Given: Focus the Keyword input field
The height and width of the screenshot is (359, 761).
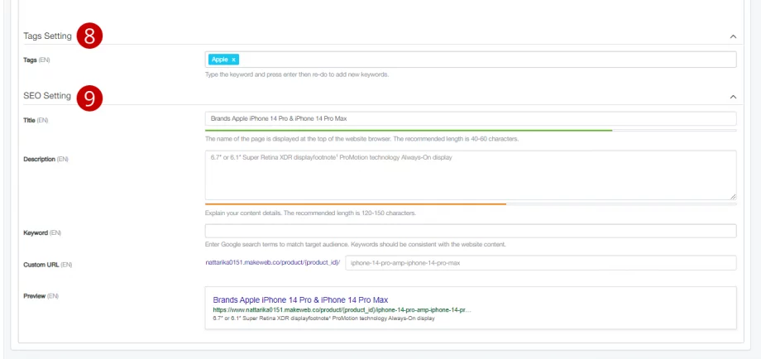Looking at the screenshot, I should (471, 231).
